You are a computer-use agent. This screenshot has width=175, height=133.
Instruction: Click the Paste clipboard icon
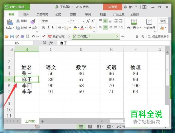coord(10,22)
